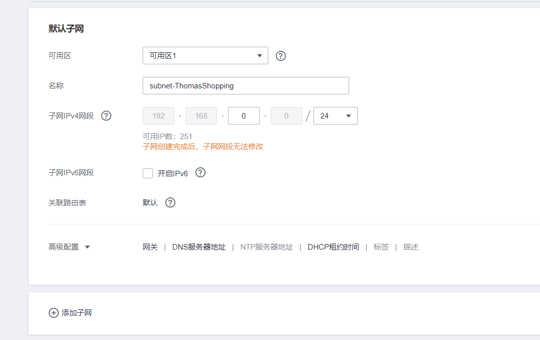Select the 描述 advanced option
Screen dimensions: 540x340
coord(410,247)
